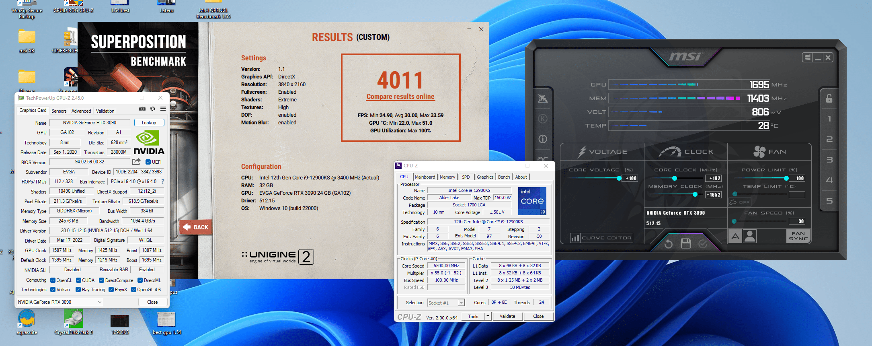Select Afterburner profile slot 1

coord(829,119)
